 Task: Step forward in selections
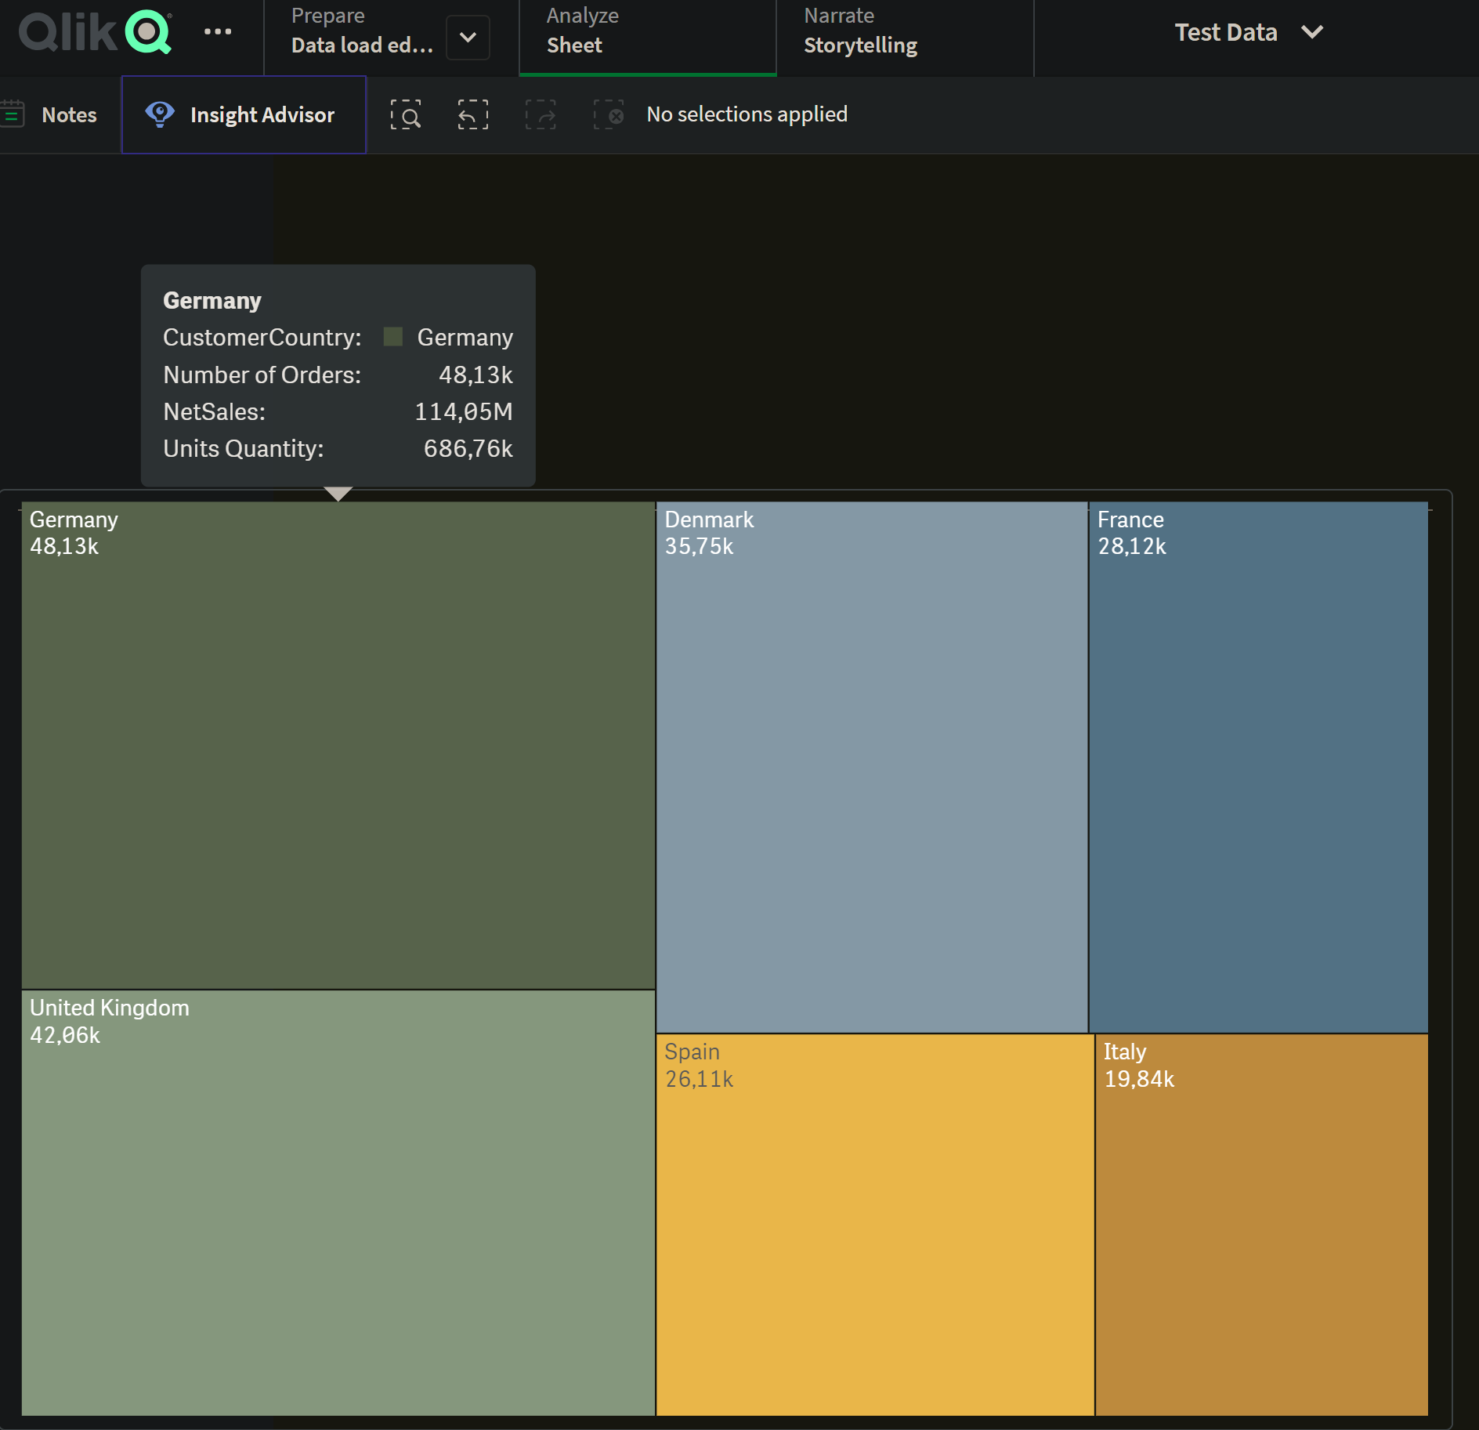[541, 114]
